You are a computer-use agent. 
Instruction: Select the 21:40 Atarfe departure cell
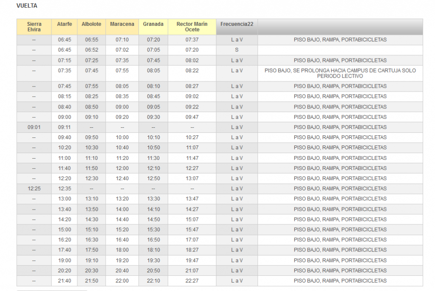click(x=64, y=281)
